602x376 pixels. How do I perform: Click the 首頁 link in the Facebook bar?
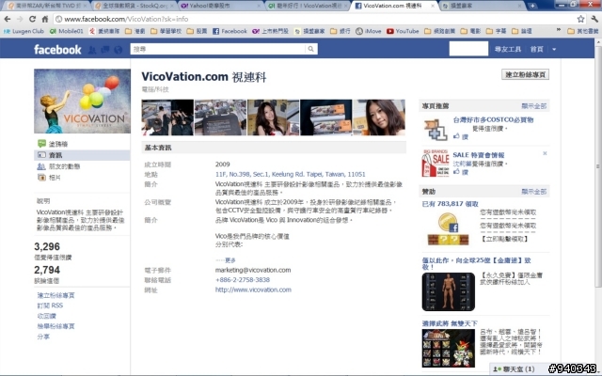pyautogui.click(x=537, y=49)
